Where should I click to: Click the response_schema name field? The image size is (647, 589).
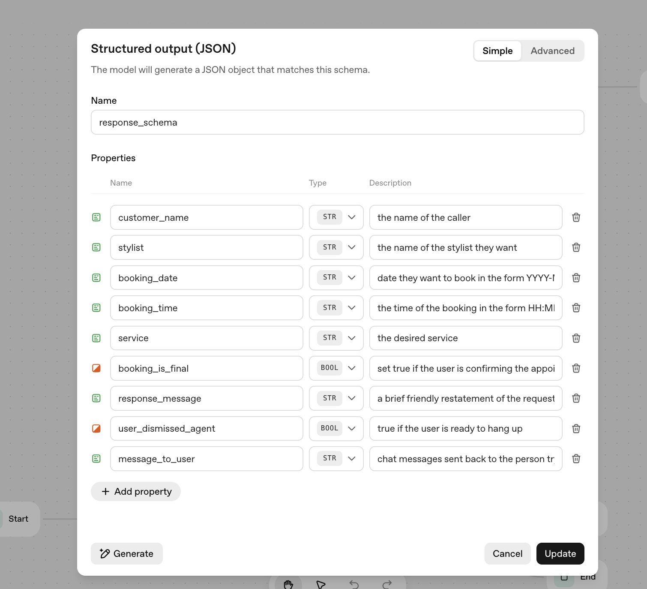click(337, 123)
